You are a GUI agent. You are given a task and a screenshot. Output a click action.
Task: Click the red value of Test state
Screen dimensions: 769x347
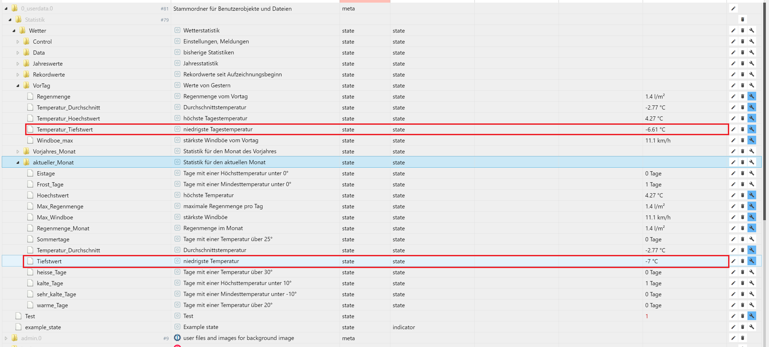647,316
